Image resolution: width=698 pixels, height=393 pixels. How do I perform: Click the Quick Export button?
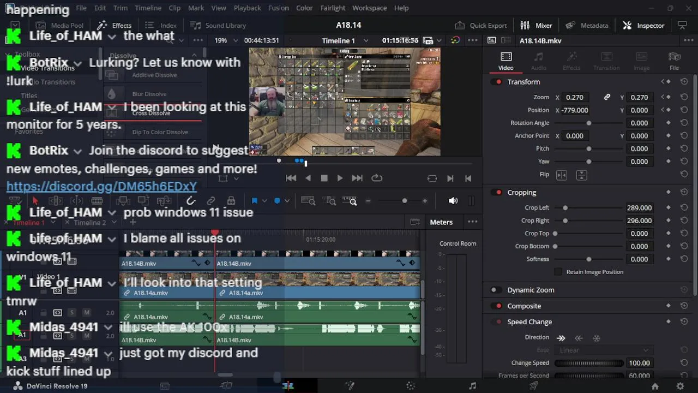coord(480,25)
